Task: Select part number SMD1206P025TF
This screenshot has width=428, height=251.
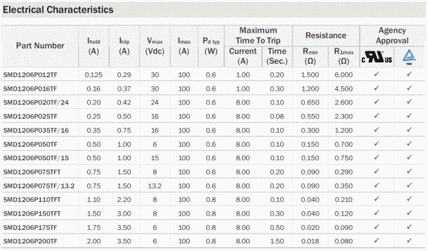Action: pyautogui.click(x=30, y=116)
